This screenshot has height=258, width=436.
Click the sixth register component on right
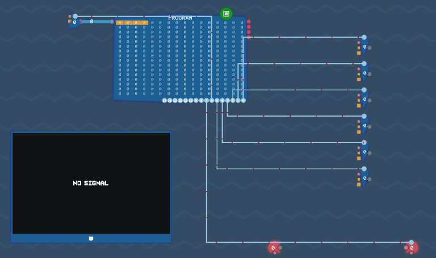tap(364, 178)
